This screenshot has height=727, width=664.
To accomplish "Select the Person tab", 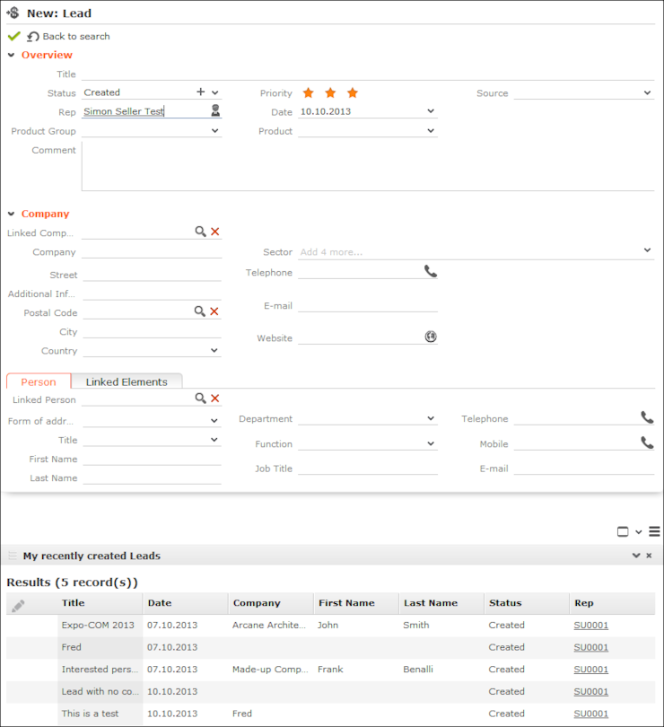I will 39,381.
